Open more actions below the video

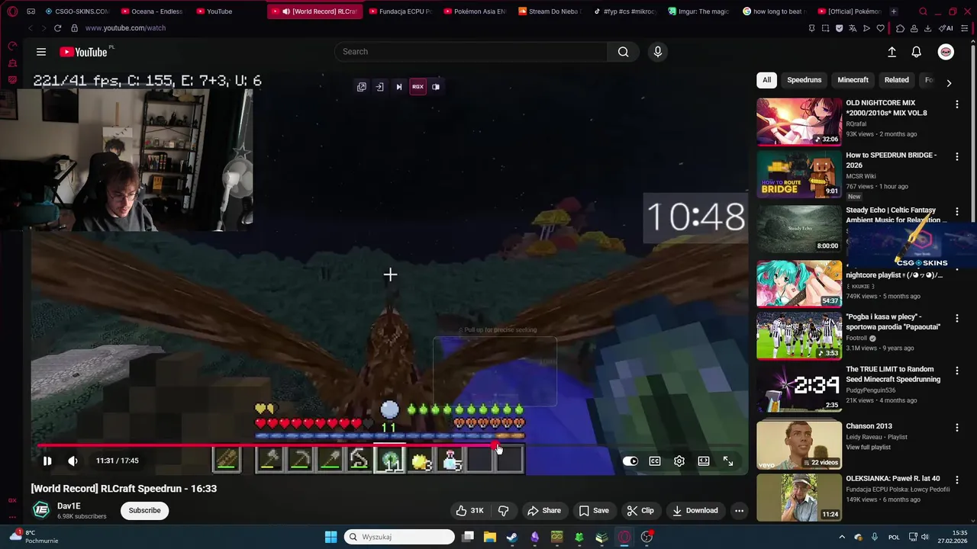(739, 510)
